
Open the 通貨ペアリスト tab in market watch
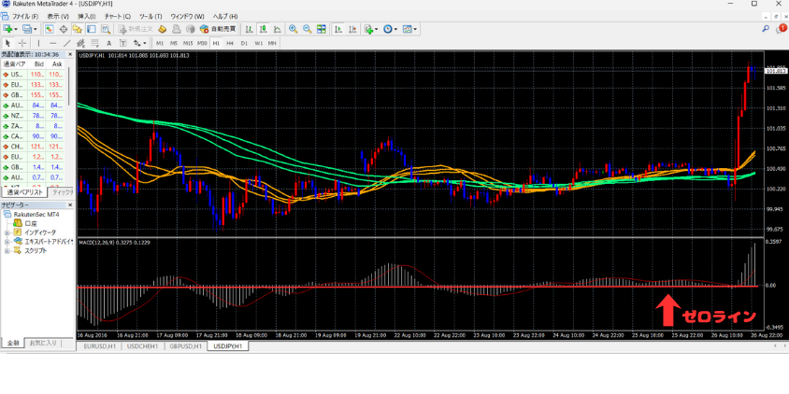(x=25, y=192)
